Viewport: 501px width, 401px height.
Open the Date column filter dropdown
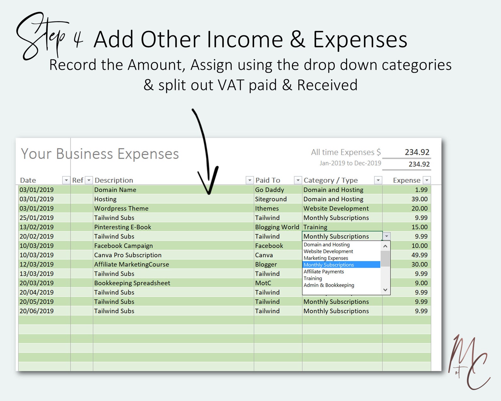tap(66, 180)
